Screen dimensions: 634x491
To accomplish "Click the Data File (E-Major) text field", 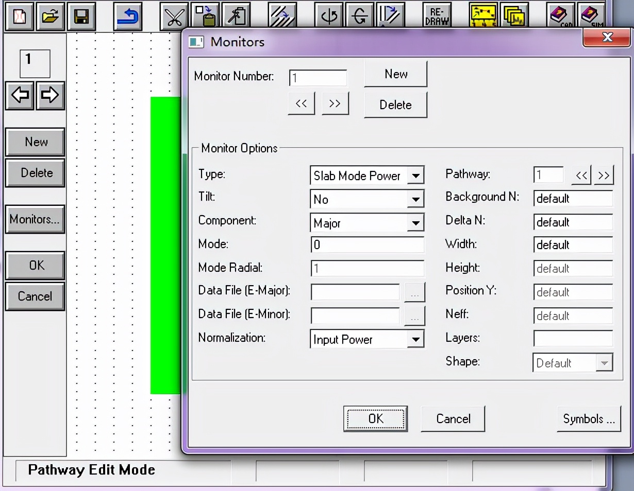I will [x=356, y=292].
